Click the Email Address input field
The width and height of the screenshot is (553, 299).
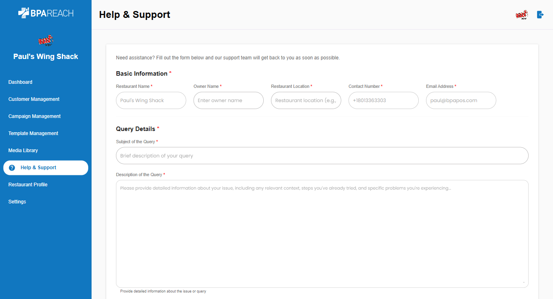[461, 100]
